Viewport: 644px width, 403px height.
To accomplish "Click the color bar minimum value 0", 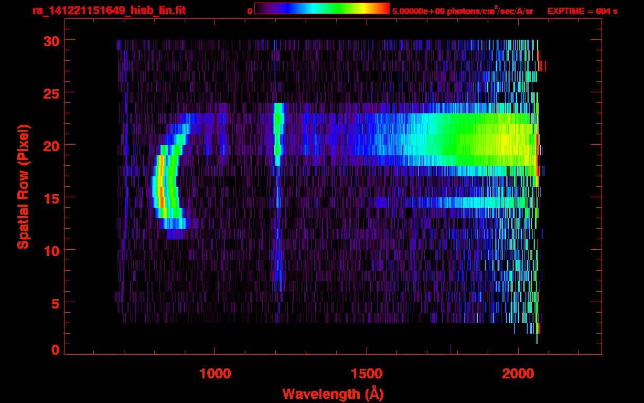I will coord(250,11).
